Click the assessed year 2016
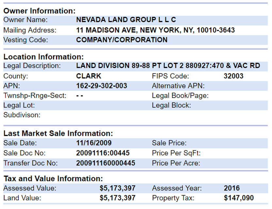 232,188
